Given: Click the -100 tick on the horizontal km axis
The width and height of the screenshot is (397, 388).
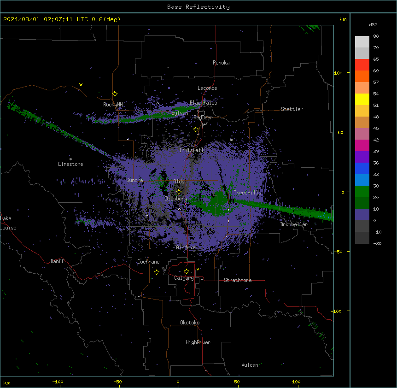Looking at the screenshot, I should pos(58,382).
